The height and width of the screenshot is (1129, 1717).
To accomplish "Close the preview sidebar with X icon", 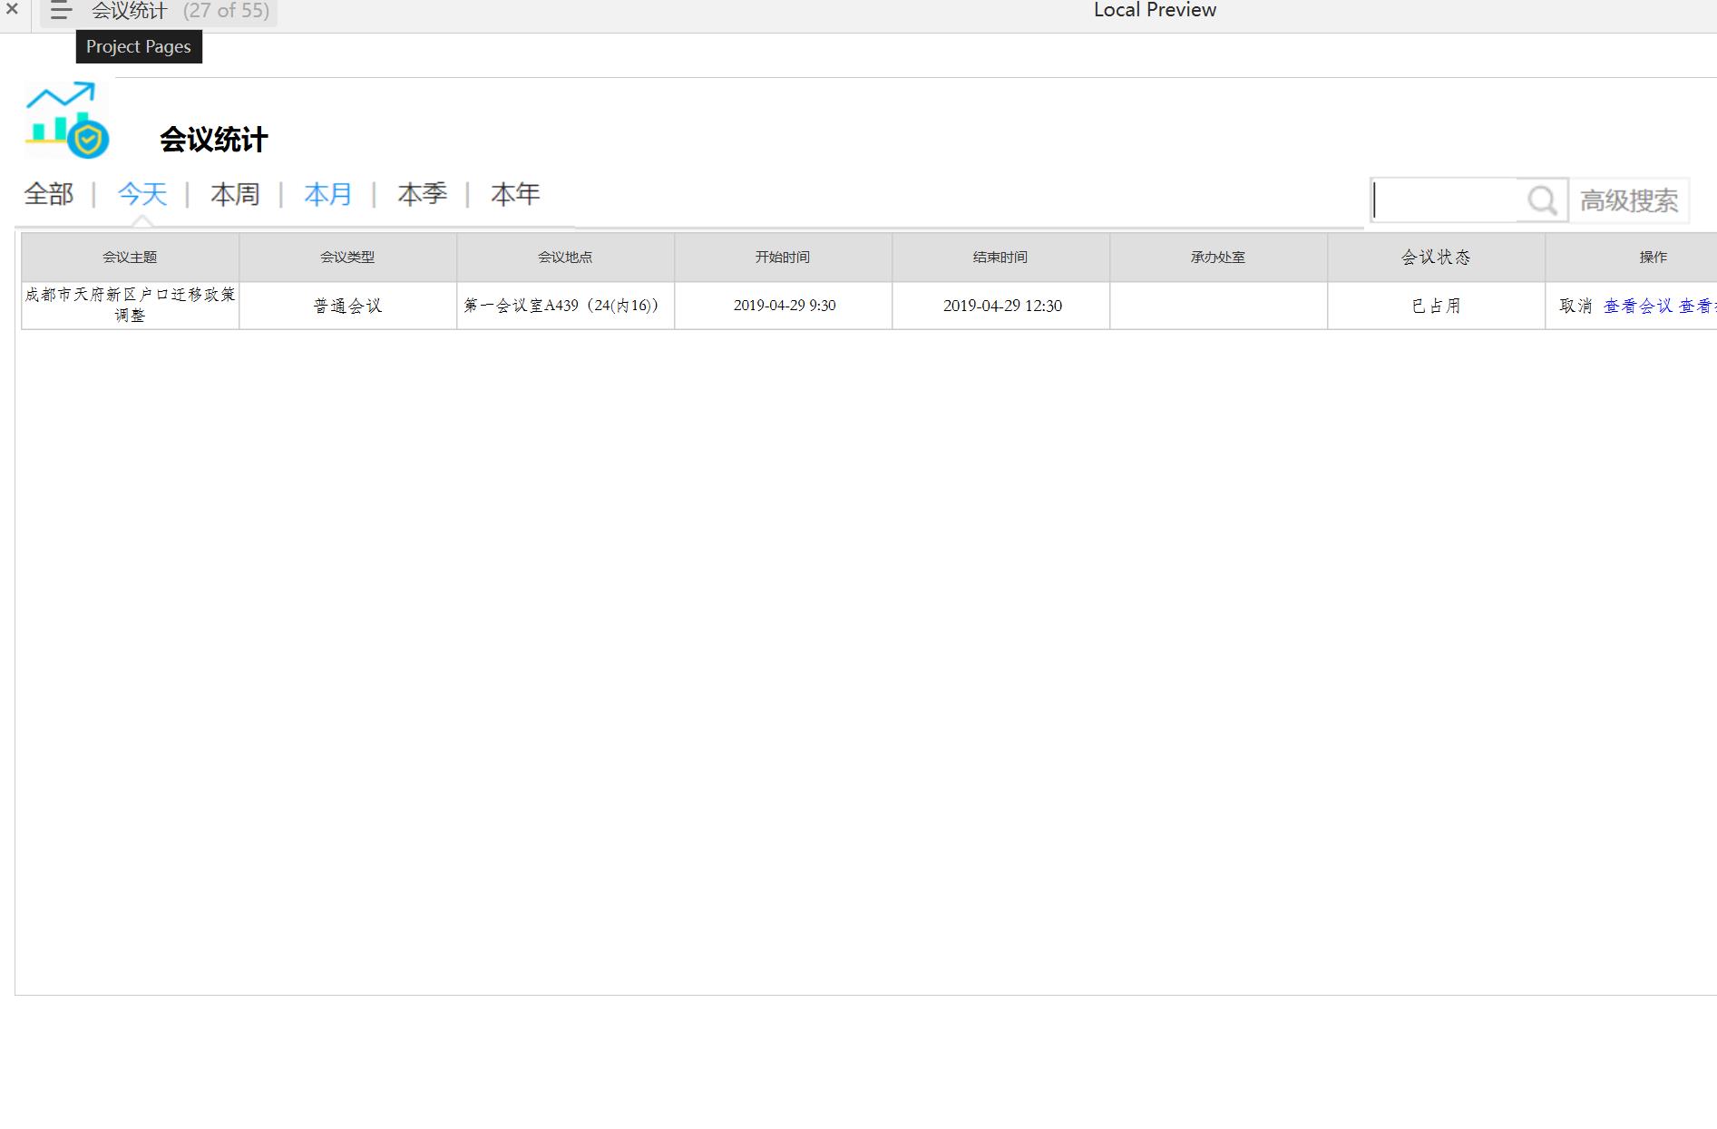I will (13, 9).
